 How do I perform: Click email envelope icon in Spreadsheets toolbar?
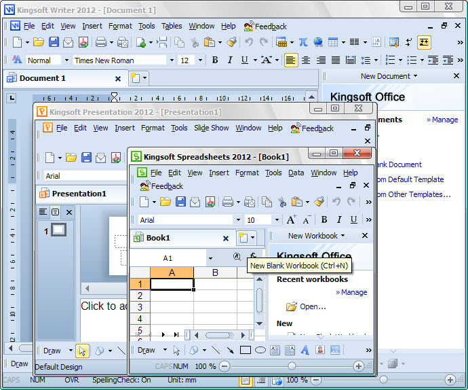[195, 202]
